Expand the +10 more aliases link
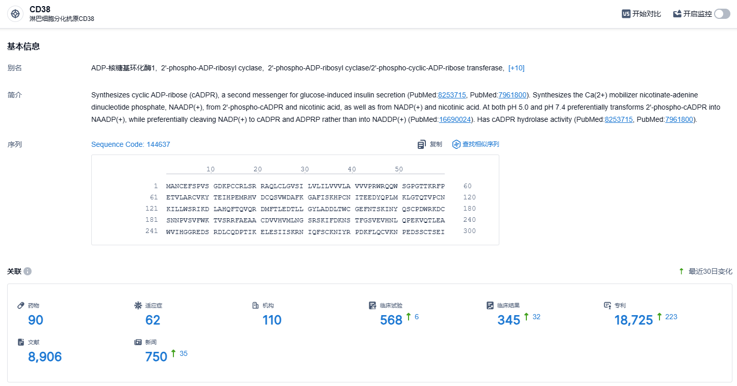The height and width of the screenshot is (386, 737). click(x=516, y=68)
